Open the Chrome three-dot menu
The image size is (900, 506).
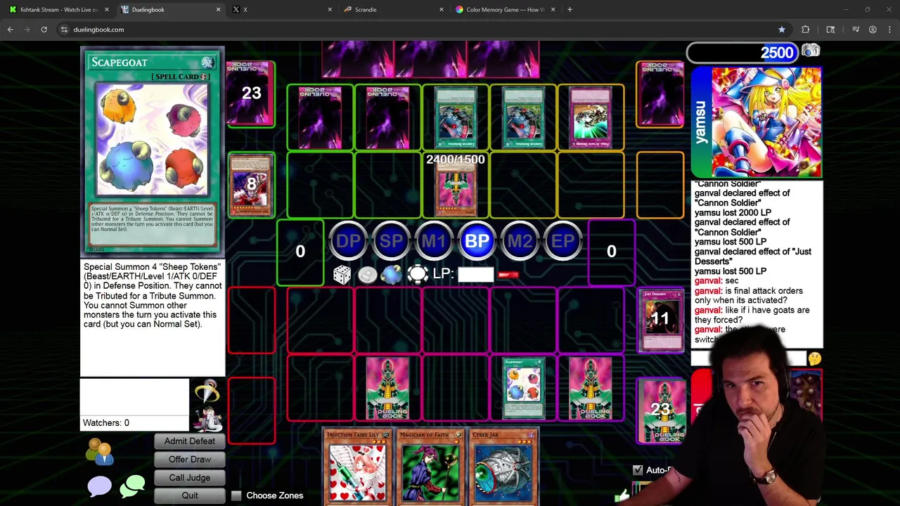[x=889, y=30]
